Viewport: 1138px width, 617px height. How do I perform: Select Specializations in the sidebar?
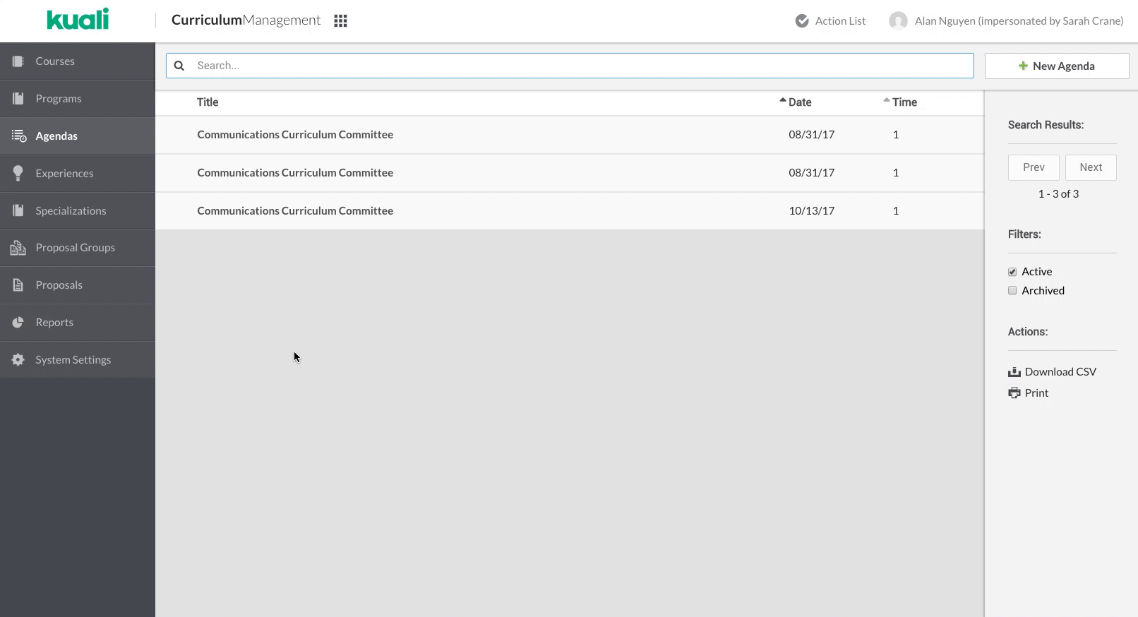coord(71,211)
